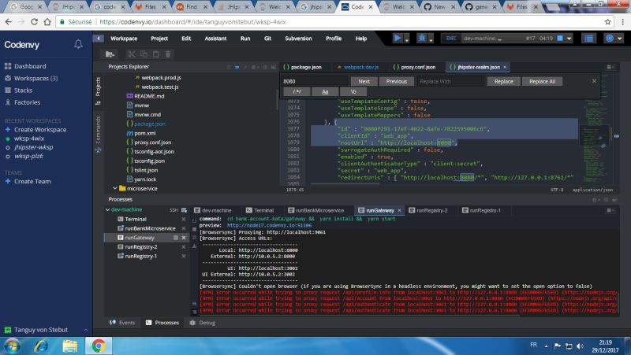Expand the running process list dropdown

[569, 39]
